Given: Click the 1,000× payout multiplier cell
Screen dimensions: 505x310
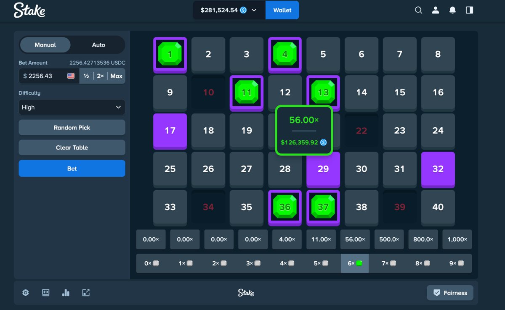Looking at the screenshot, I should point(457,239).
